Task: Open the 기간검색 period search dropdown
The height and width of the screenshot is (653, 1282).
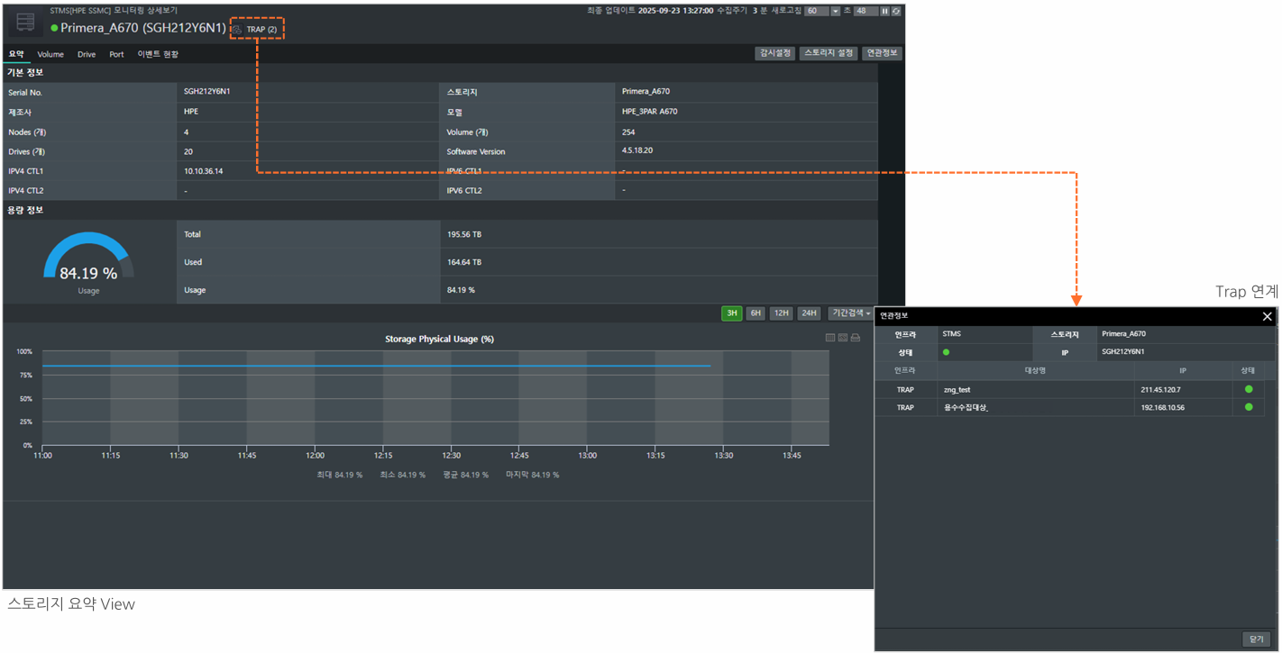Action: tap(851, 313)
